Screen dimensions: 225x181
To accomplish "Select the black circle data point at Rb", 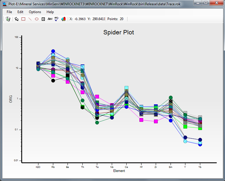I will [53, 81].
